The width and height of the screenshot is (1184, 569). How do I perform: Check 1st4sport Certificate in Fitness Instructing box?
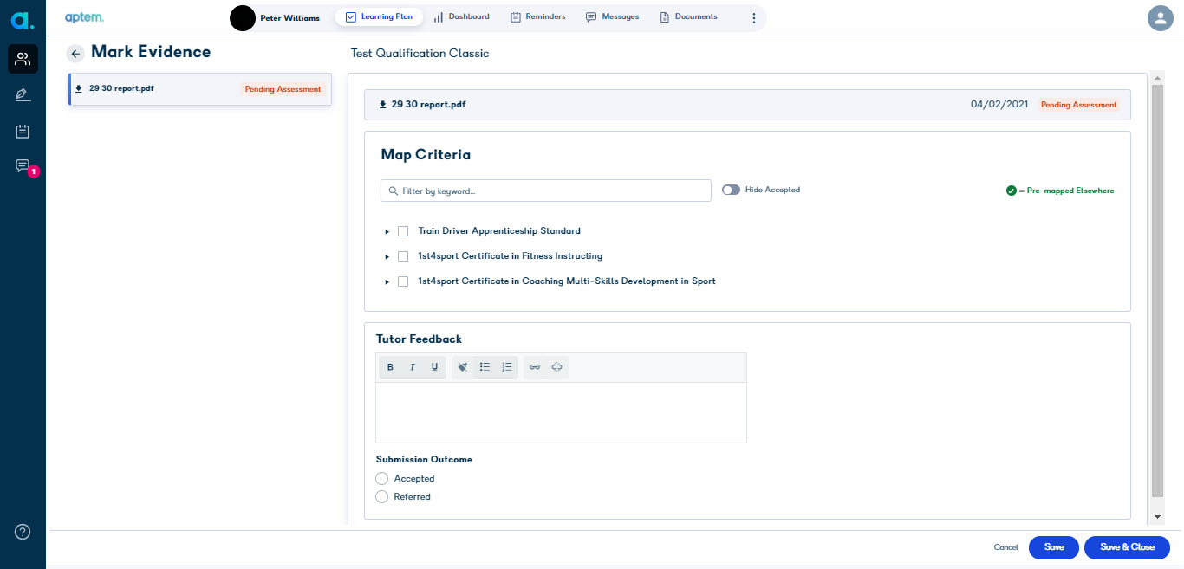[x=403, y=256]
